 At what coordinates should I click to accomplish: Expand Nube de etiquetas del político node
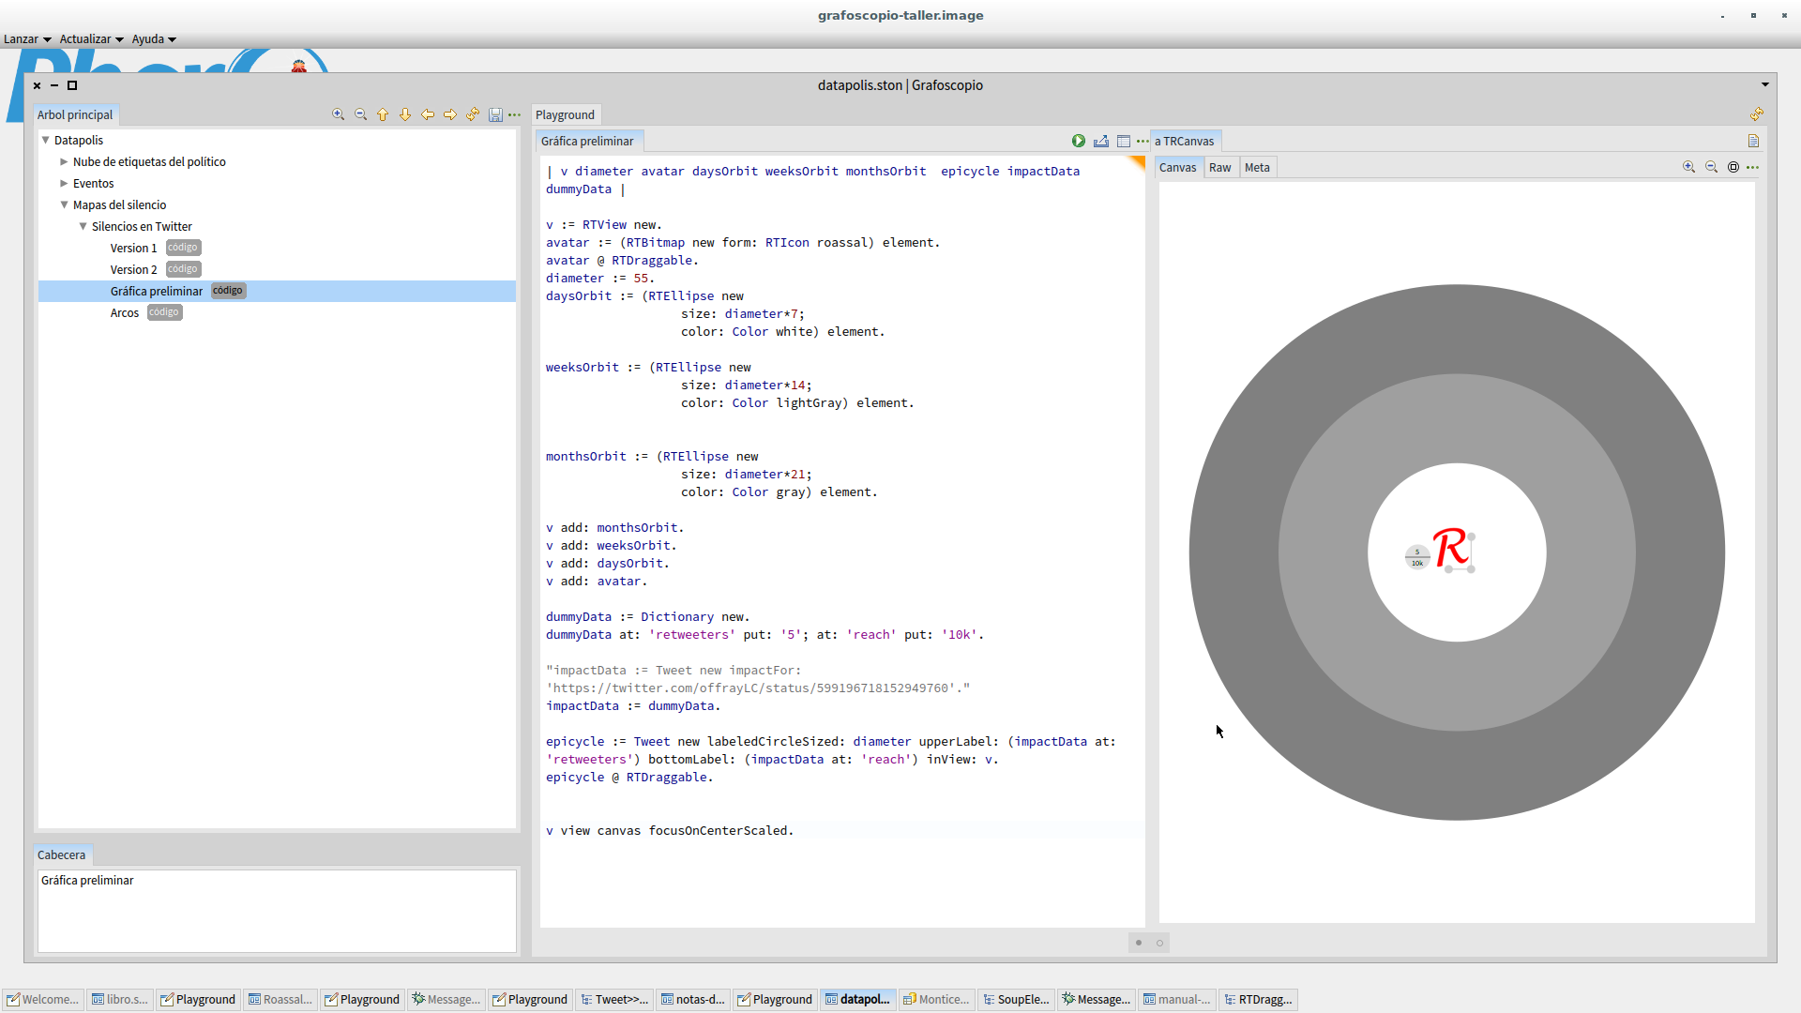[x=64, y=161]
